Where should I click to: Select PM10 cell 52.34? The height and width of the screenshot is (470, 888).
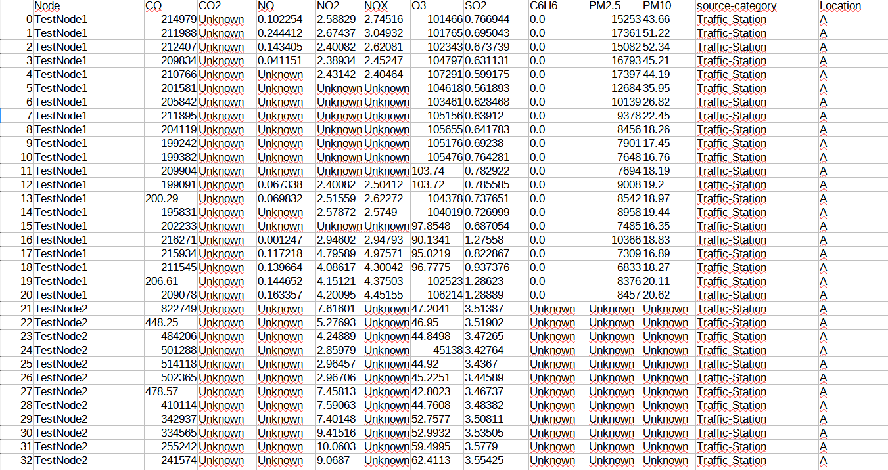668,47
